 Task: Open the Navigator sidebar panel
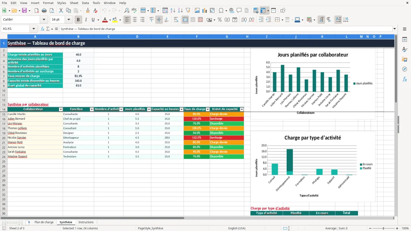(404, 69)
